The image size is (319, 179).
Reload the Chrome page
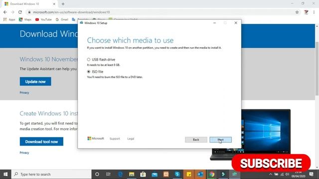point(20,12)
